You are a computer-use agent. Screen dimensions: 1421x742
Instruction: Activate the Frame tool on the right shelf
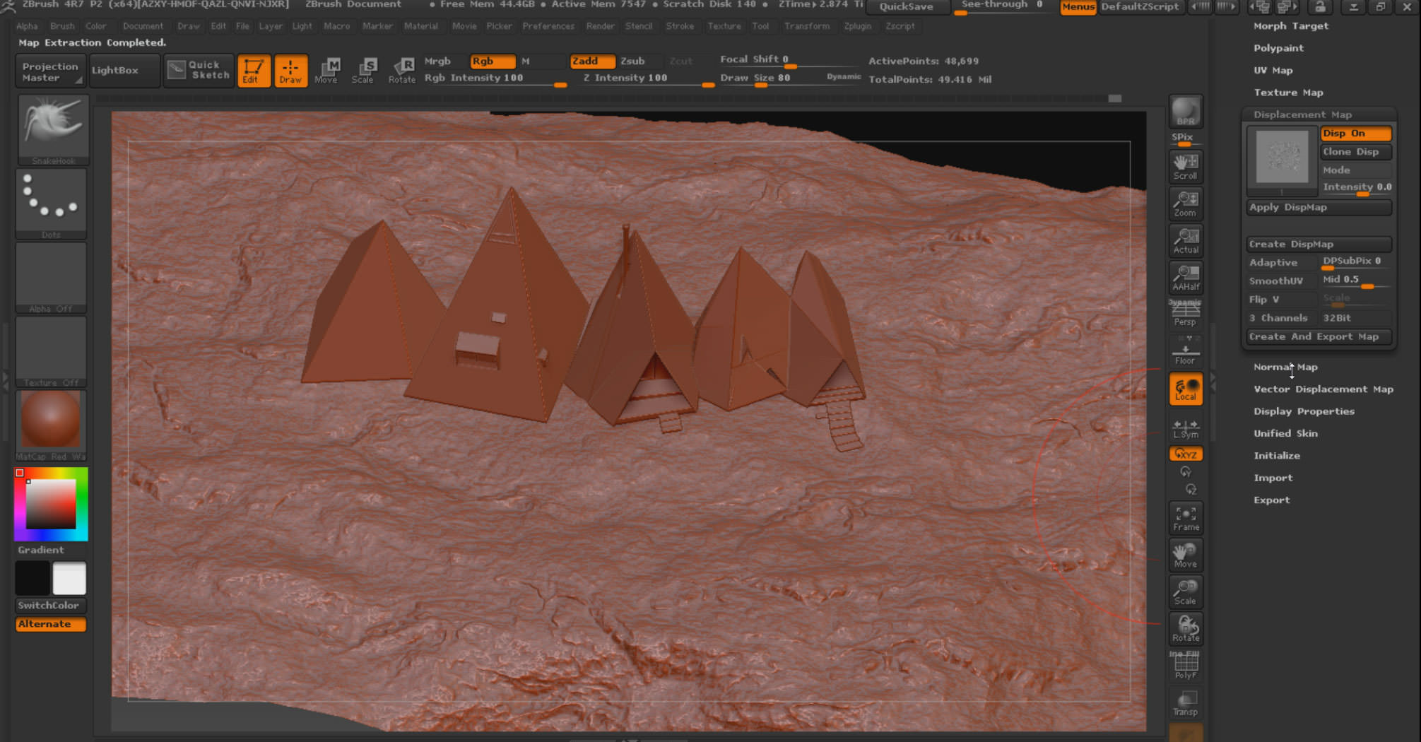[1185, 517]
